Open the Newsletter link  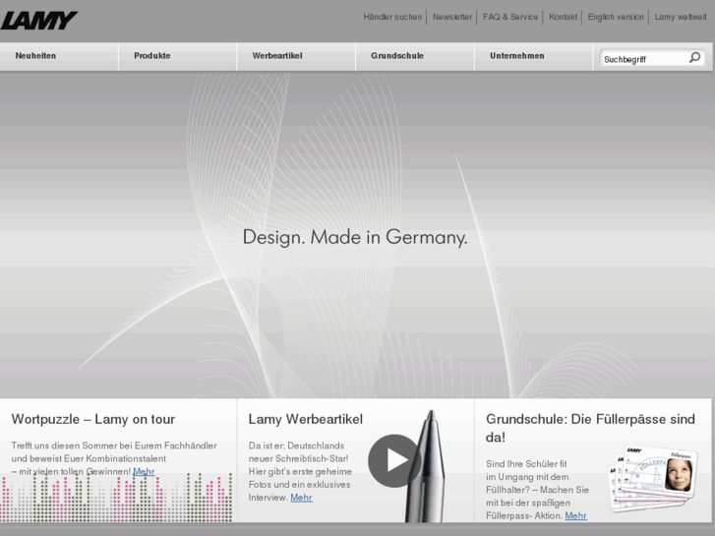tap(451, 17)
